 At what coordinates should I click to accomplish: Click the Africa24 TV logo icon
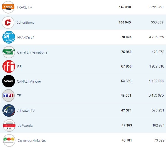tap(9, 110)
